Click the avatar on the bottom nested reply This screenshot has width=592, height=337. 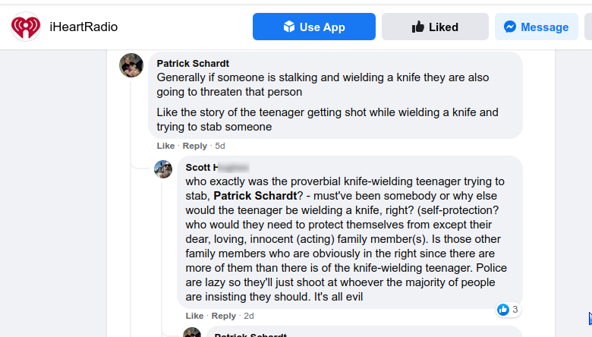point(192,333)
